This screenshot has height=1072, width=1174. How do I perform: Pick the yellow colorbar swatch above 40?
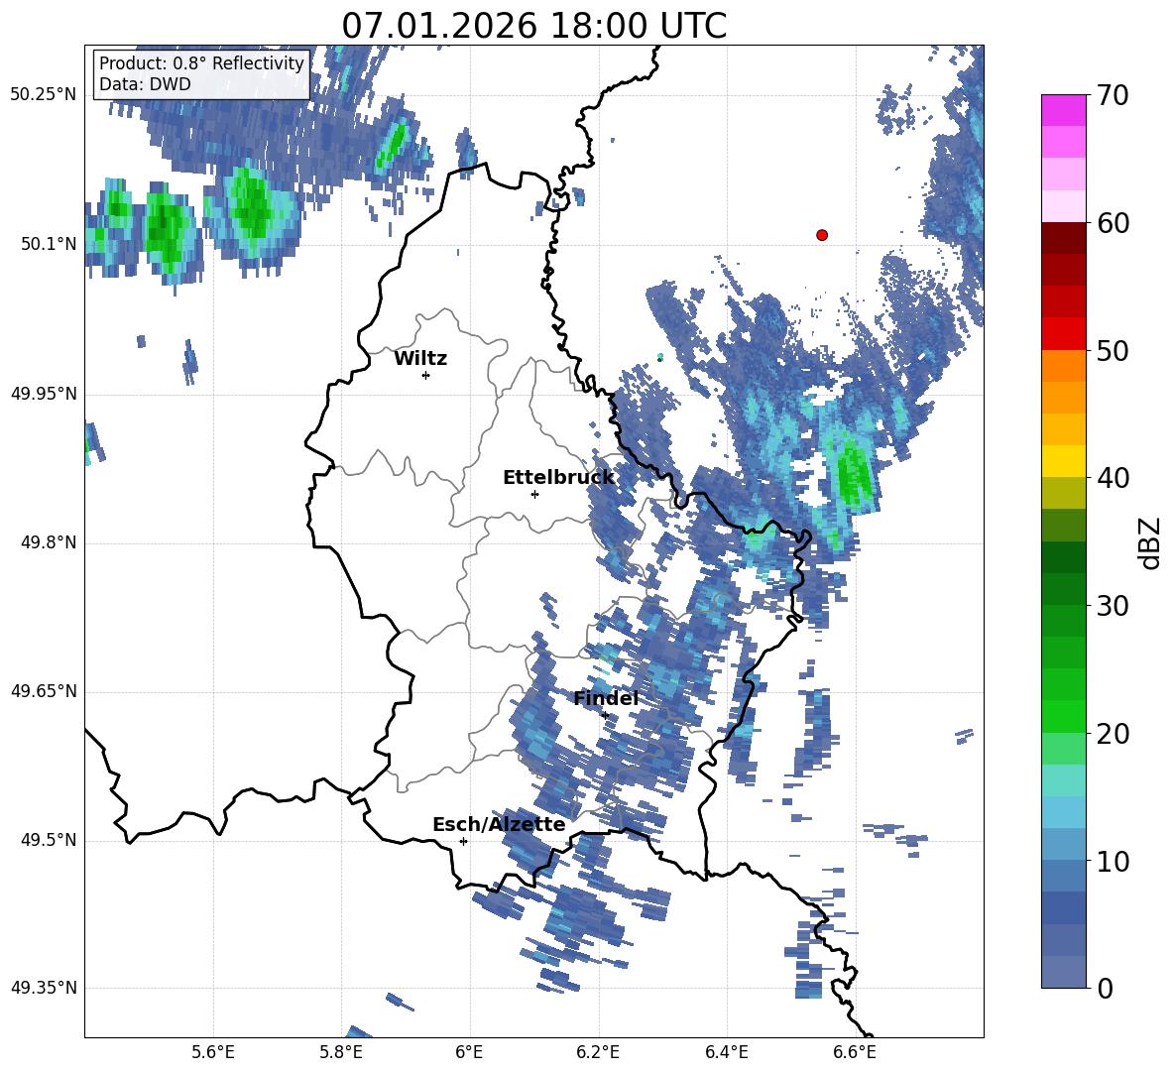(1063, 461)
